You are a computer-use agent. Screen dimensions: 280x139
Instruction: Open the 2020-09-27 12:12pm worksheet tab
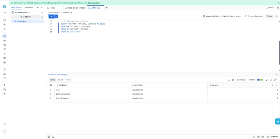pos(75,8)
